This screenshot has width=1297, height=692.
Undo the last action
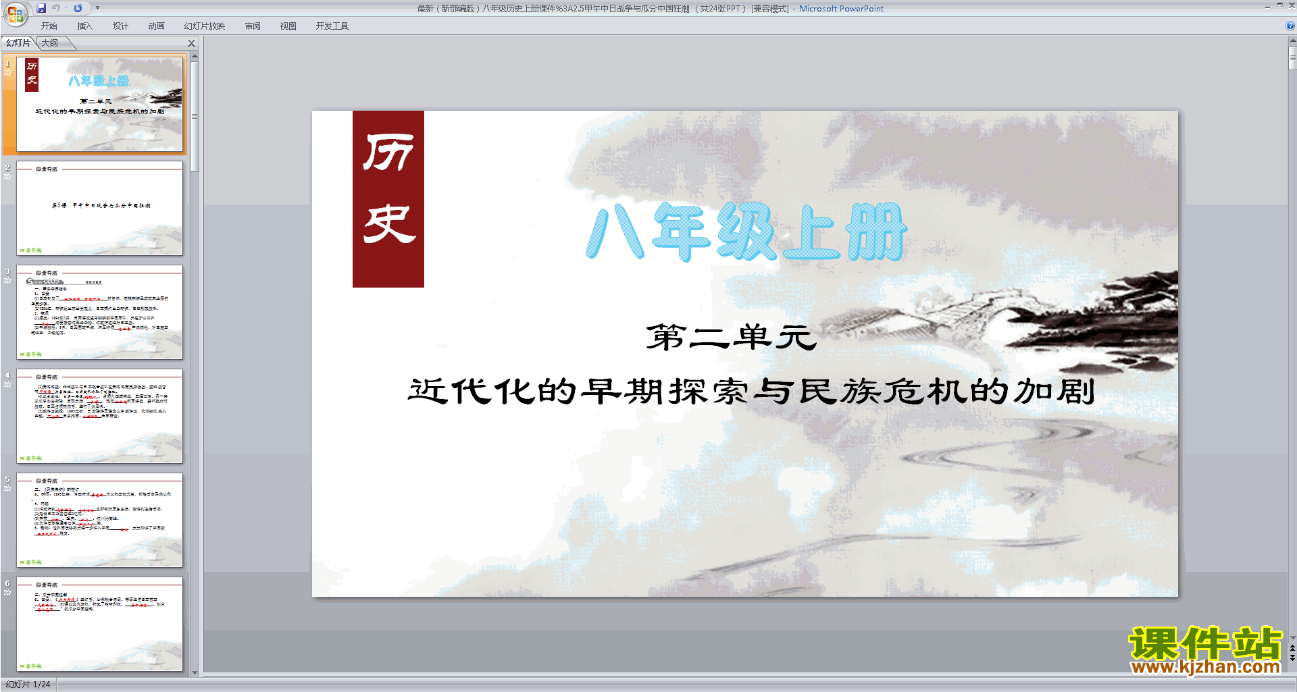[56, 8]
